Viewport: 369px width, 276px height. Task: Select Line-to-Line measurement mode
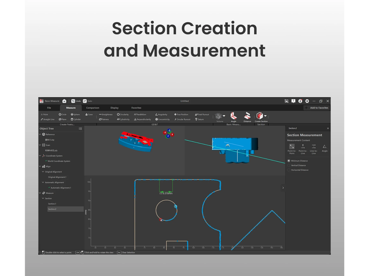pos(314,149)
